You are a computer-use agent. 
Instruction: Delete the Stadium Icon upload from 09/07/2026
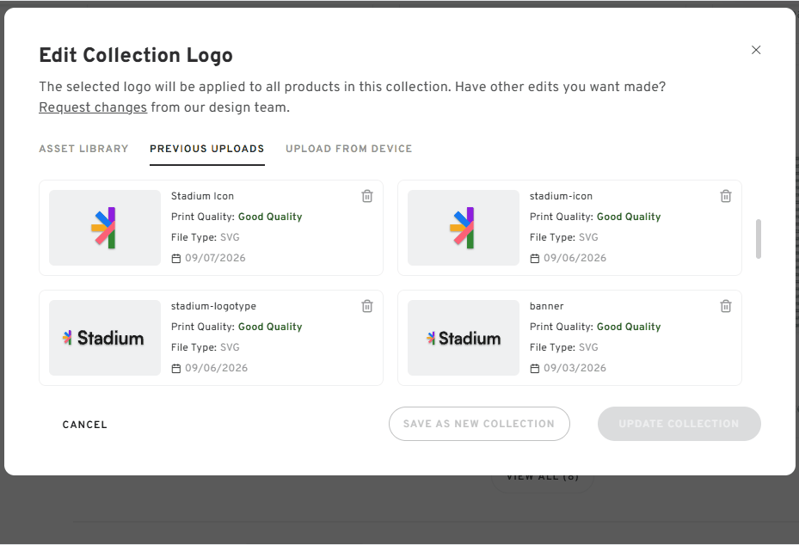tap(367, 196)
